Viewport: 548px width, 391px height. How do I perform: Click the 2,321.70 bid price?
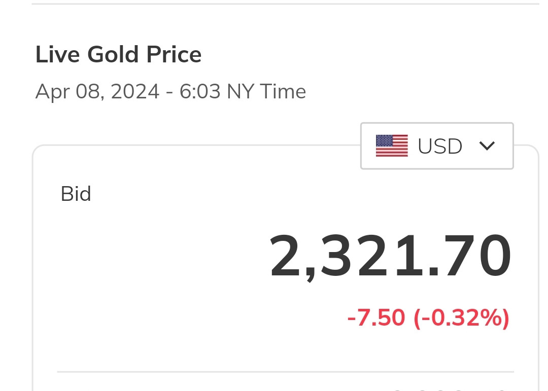[x=390, y=256]
